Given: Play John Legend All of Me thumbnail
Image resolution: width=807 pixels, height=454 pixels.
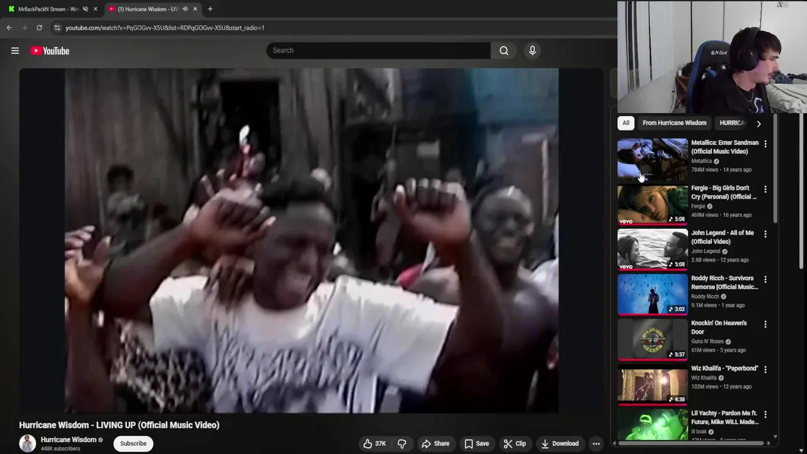Looking at the screenshot, I should tap(653, 248).
